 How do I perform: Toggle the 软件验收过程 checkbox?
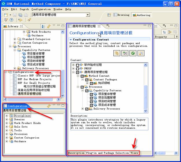[x=77, y=65]
